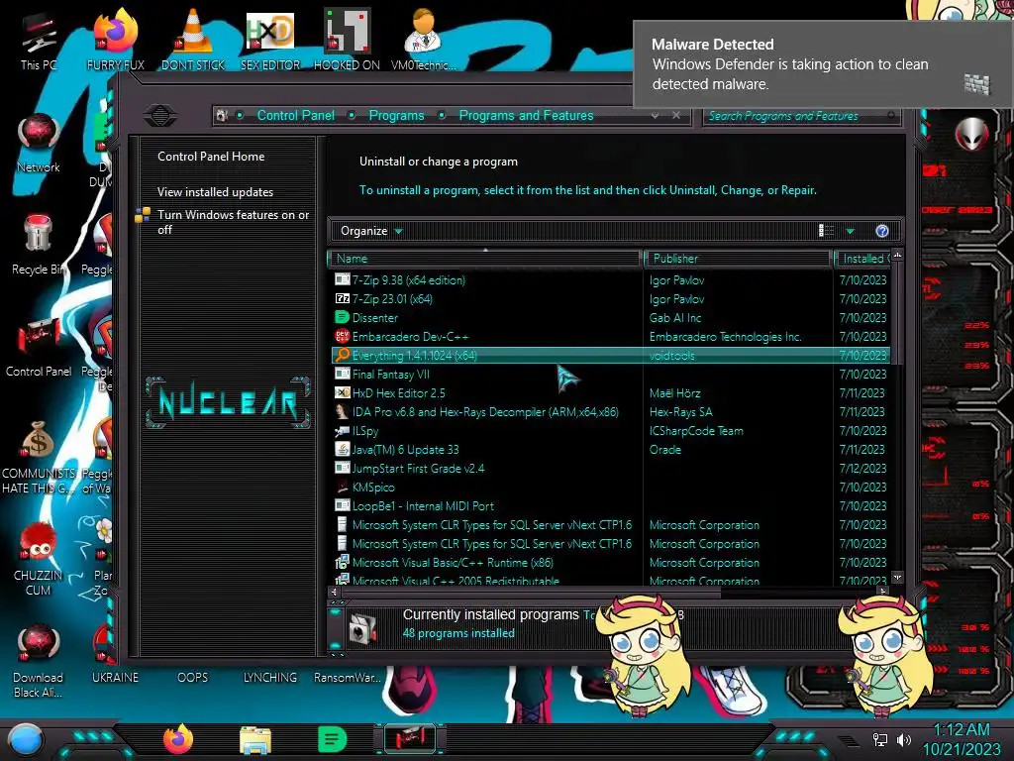Go to Control Panel breadcrumb
The image size is (1014, 761).
point(295,115)
